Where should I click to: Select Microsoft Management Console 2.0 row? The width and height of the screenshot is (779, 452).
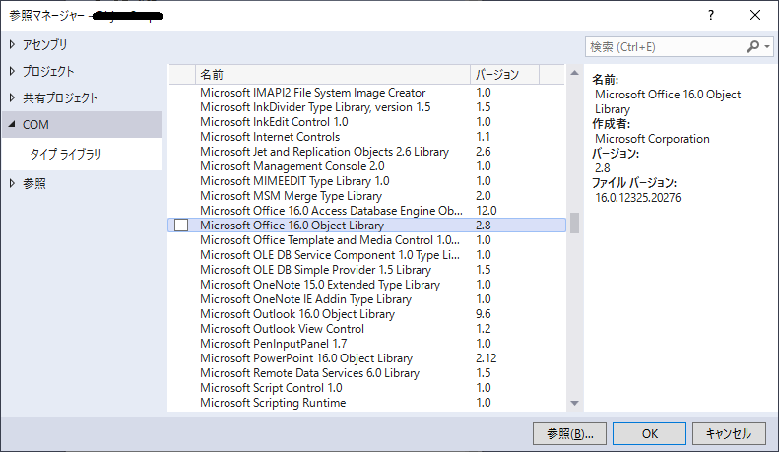pos(366,165)
